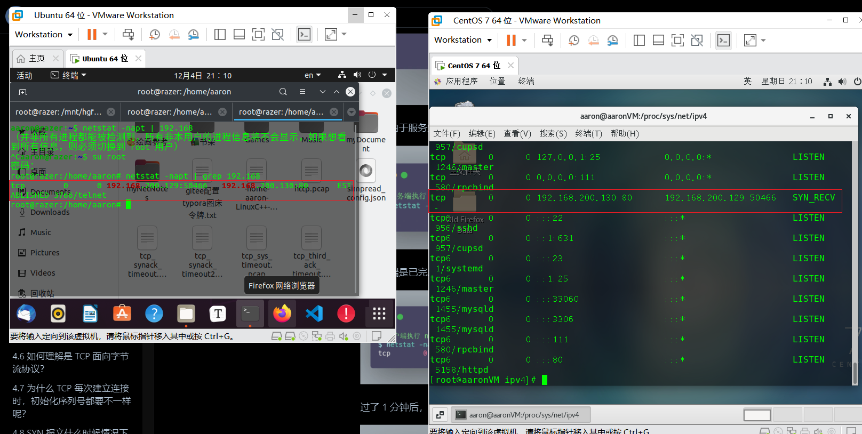Open the 编辑(E) menu in CentOS terminal
Viewport: 862px width, 434px height.
point(482,134)
